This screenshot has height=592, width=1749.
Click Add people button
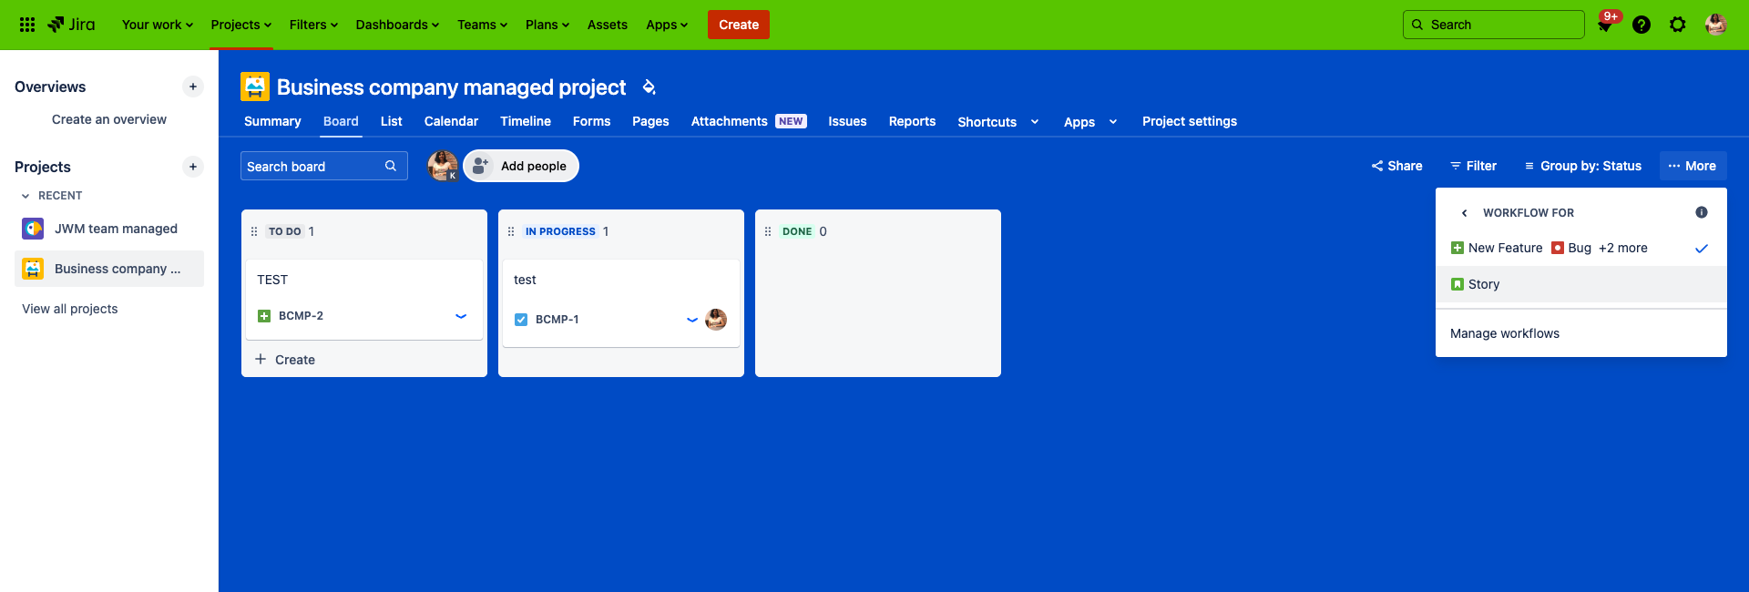(521, 166)
